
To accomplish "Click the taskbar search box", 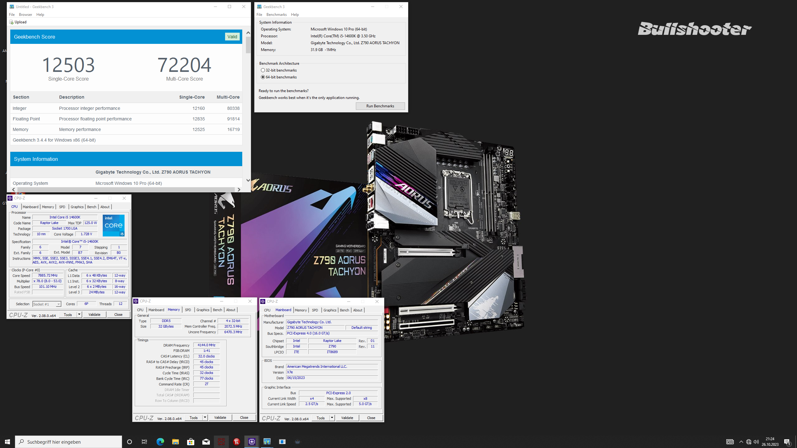I will click(68, 442).
